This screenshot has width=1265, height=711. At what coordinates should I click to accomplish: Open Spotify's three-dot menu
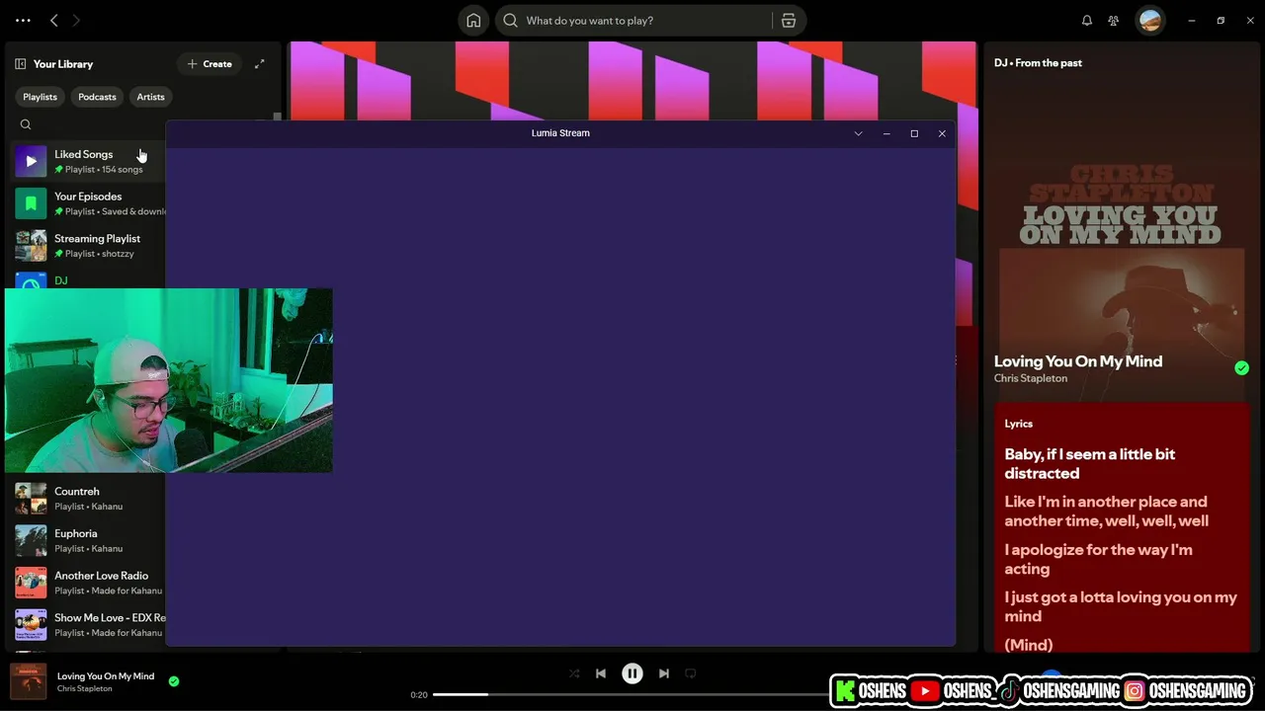point(23,20)
